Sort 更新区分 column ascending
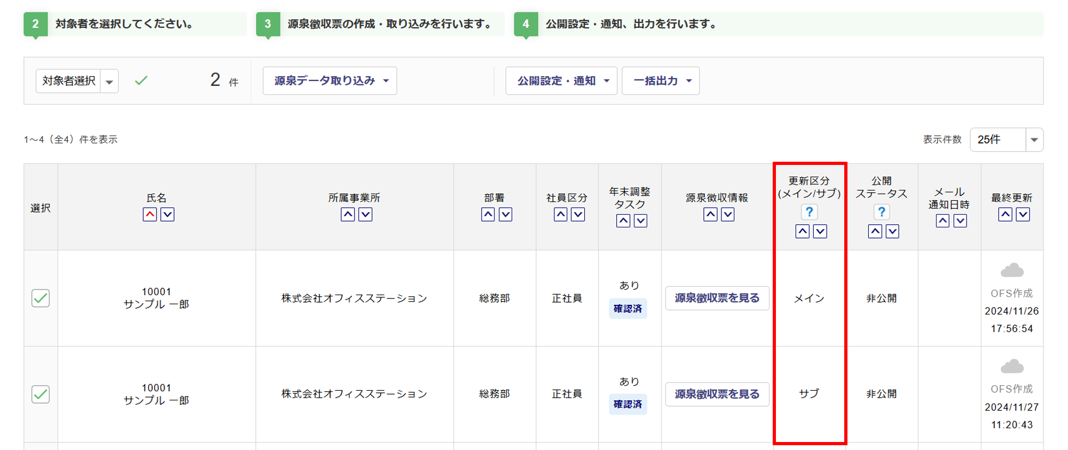1068x450 pixels. [x=802, y=231]
